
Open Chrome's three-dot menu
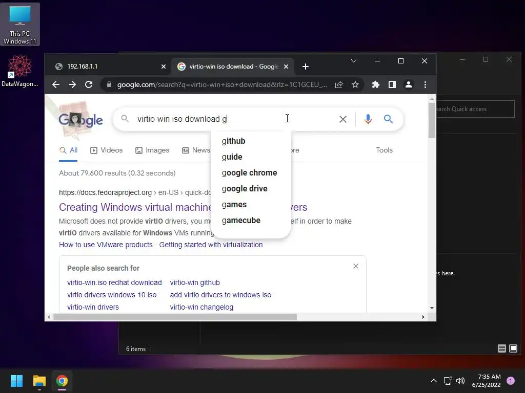[x=425, y=84]
